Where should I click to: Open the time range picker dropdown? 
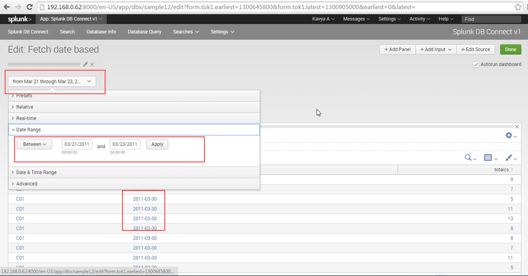pos(52,81)
